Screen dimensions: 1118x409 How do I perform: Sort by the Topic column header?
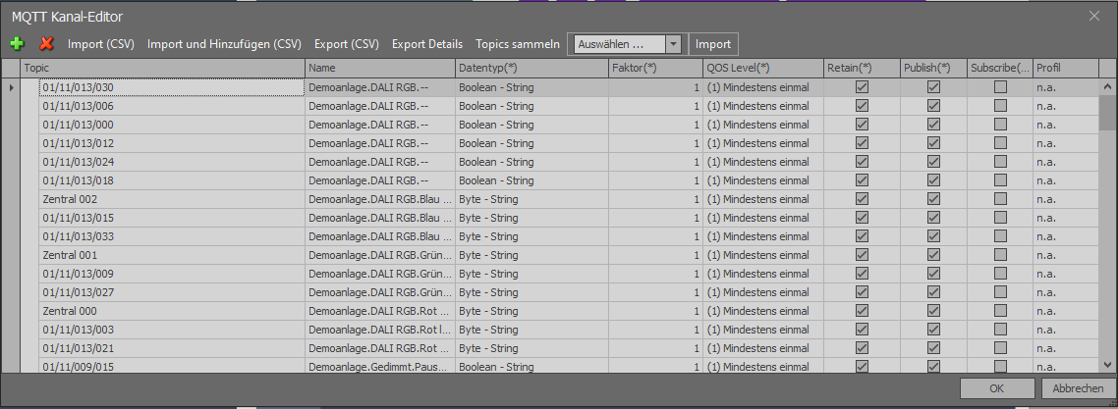(162, 68)
